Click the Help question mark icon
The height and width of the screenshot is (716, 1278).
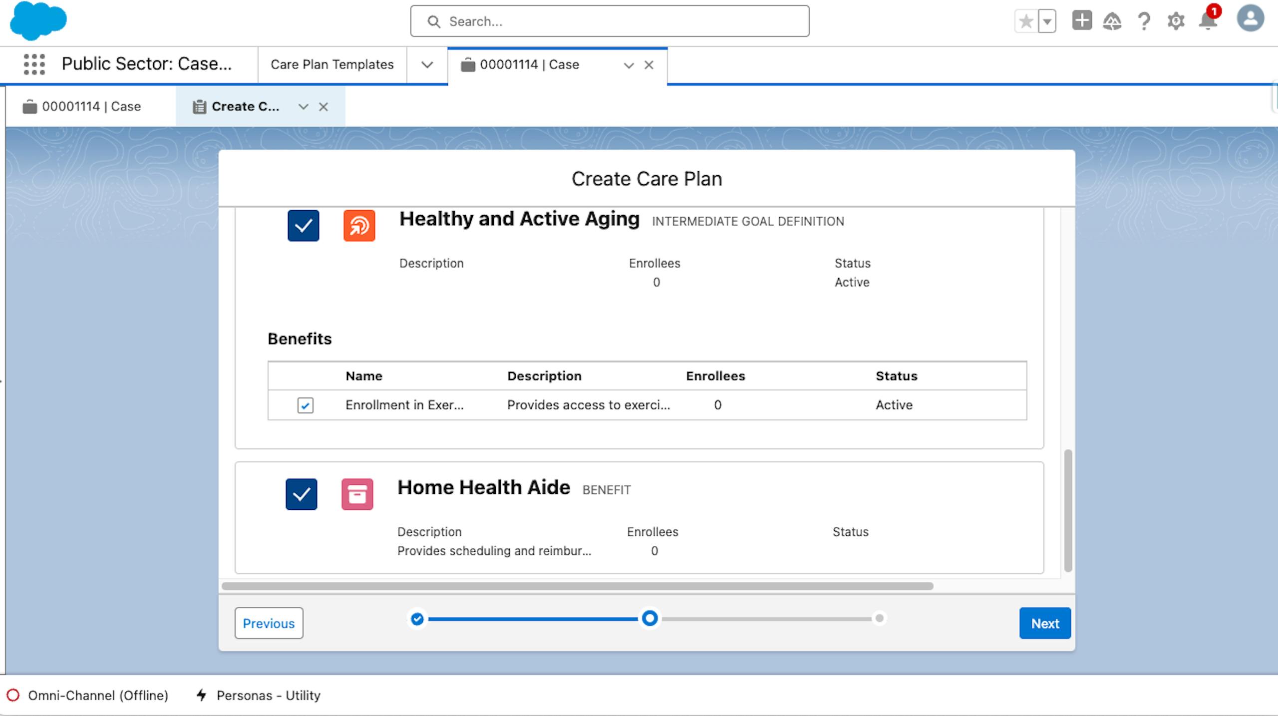pos(1144,21)
